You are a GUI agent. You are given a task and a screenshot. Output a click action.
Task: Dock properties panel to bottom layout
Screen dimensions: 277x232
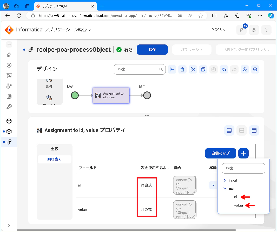pos(229,130)
